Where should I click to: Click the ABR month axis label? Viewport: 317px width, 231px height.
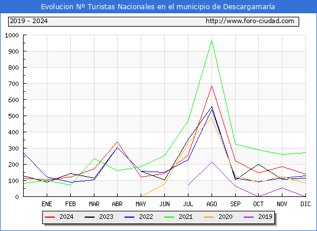click(117, 204)
